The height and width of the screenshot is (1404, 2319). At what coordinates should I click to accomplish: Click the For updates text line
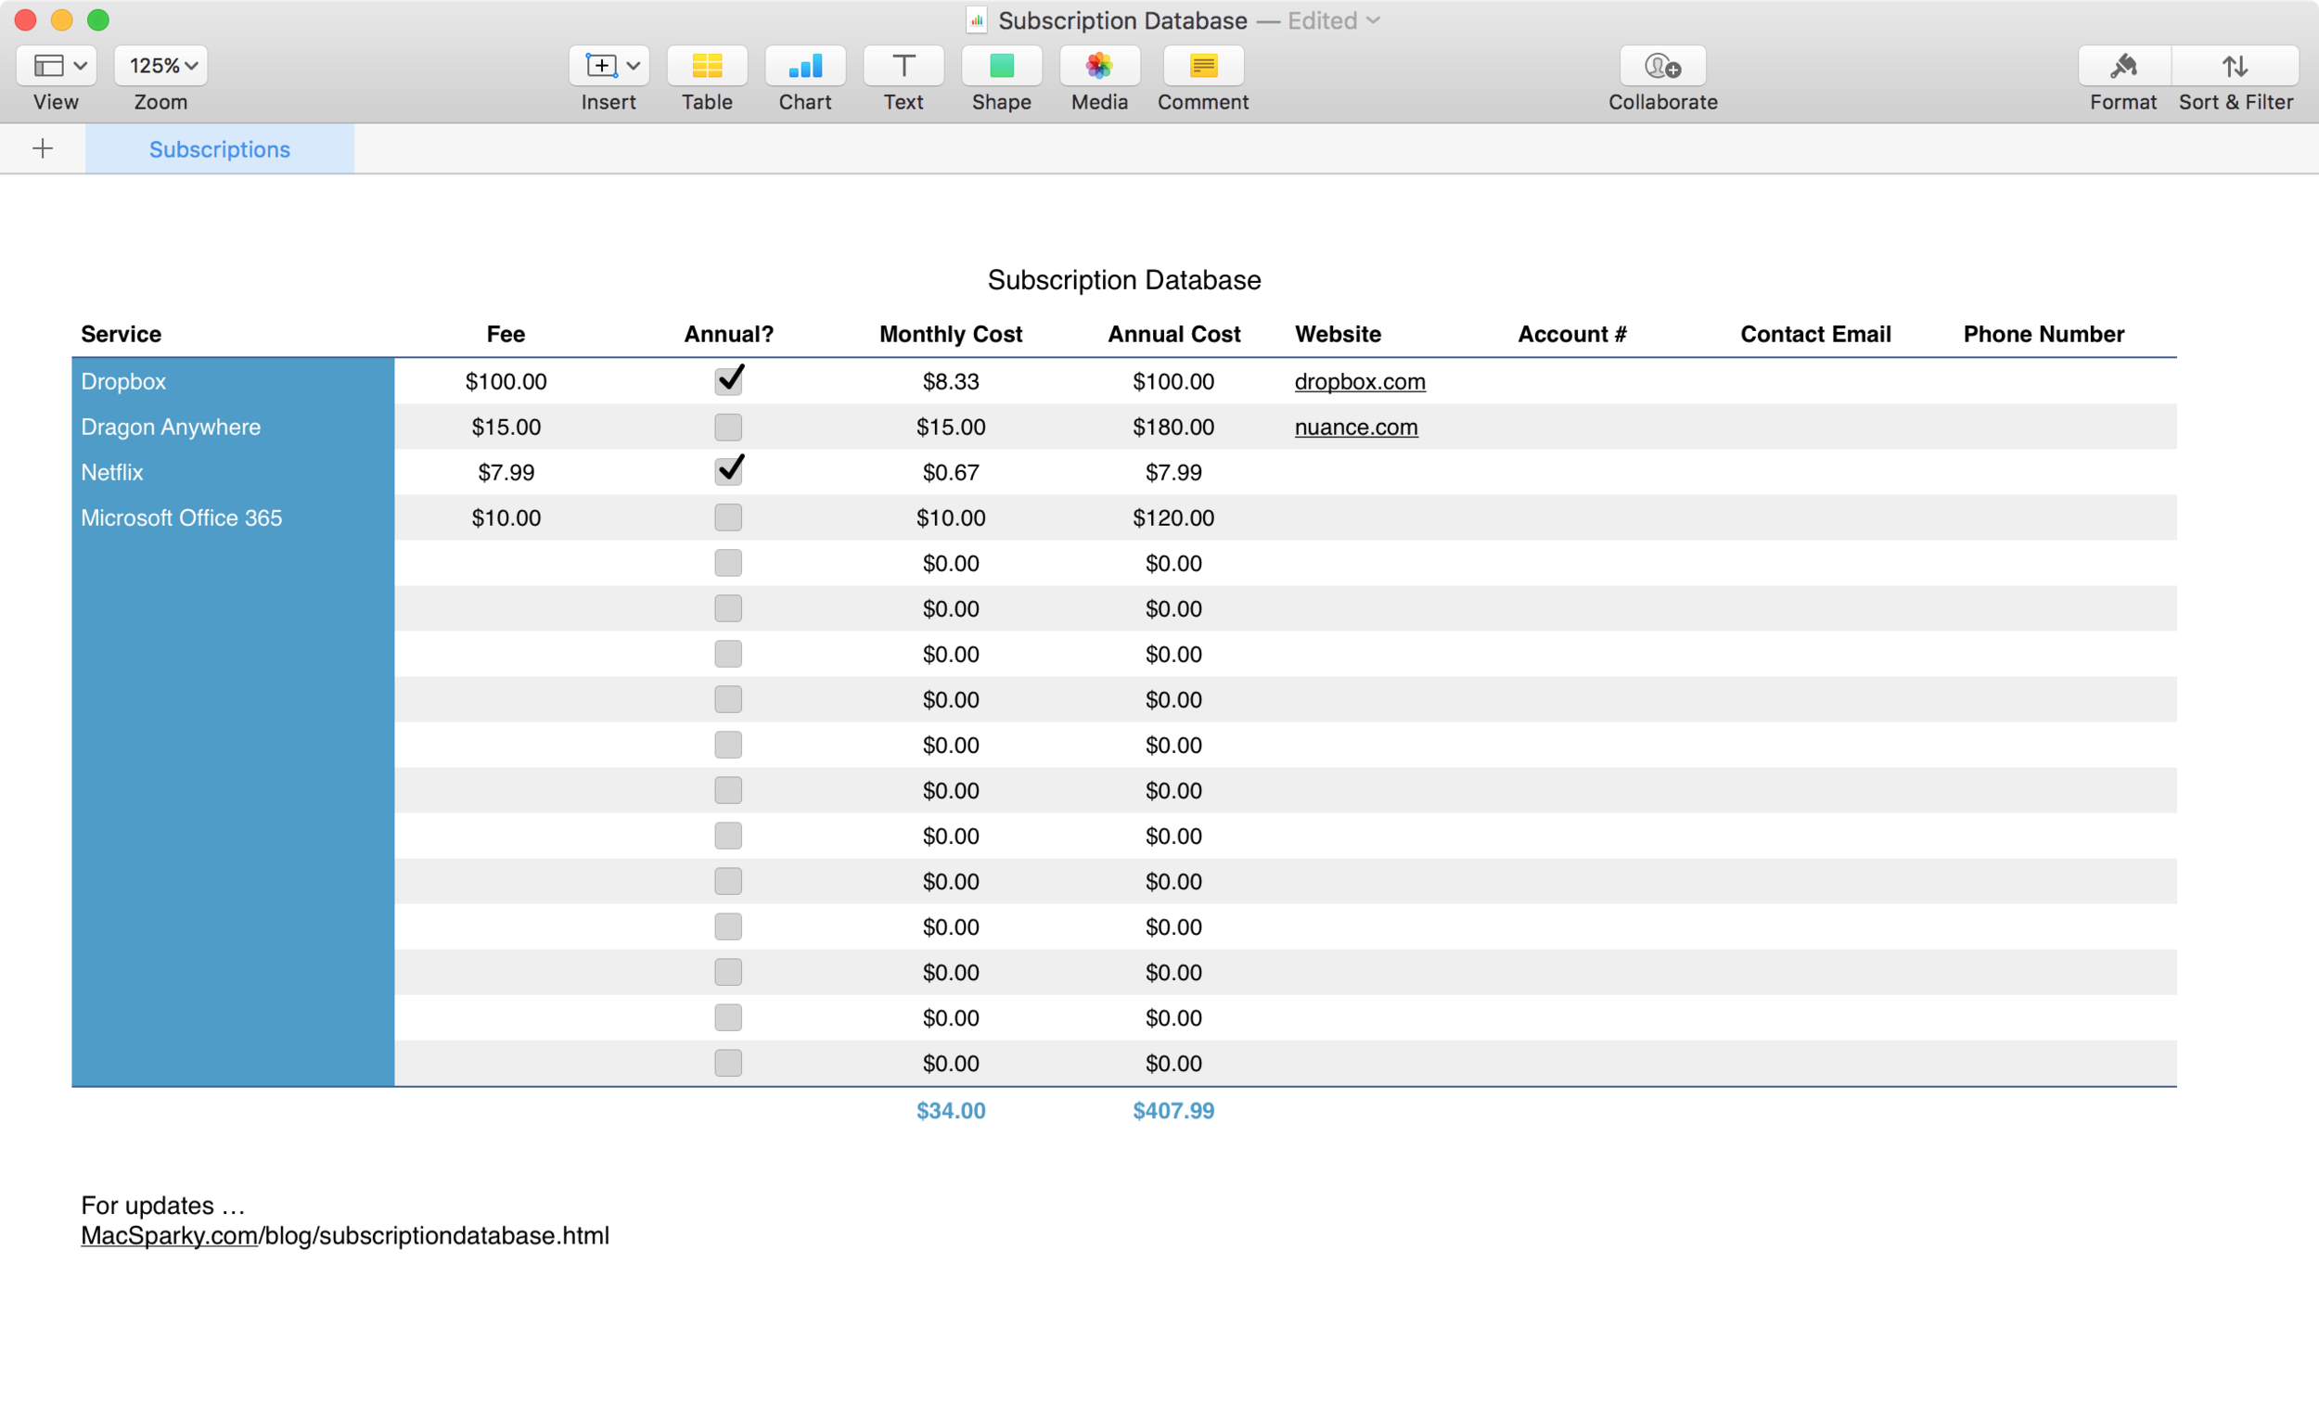163,1206
